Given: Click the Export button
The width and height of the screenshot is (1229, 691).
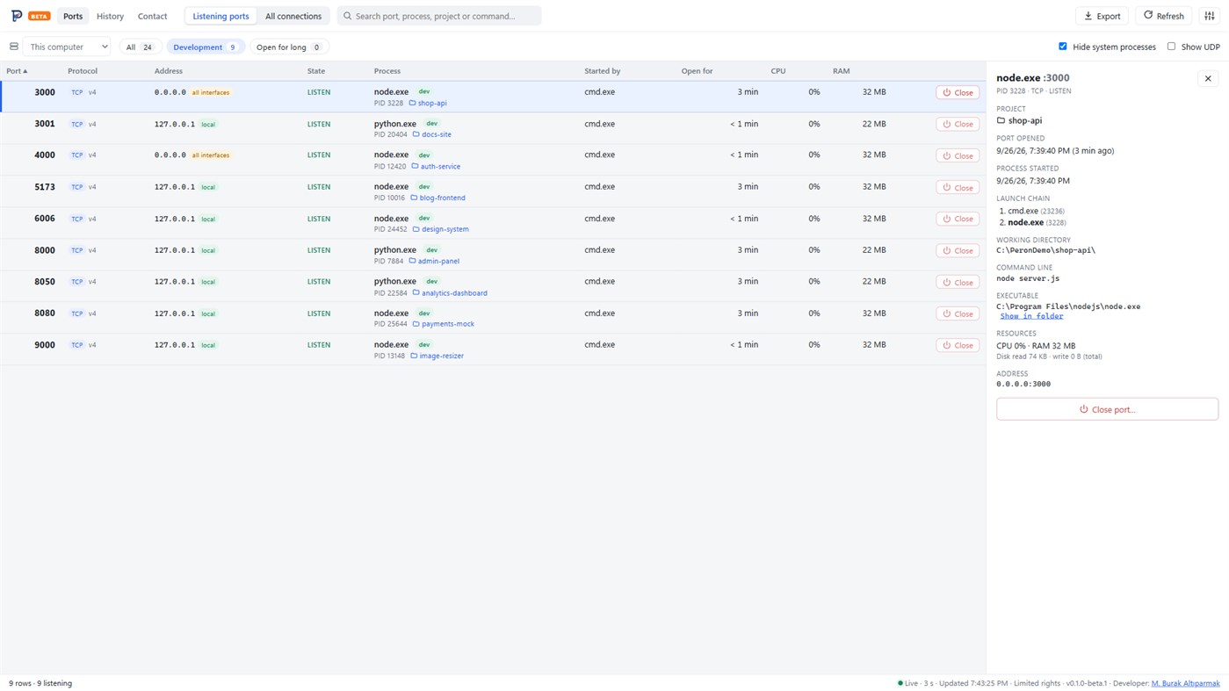Looking at the screenshot, I should [x=1102, y=16].
